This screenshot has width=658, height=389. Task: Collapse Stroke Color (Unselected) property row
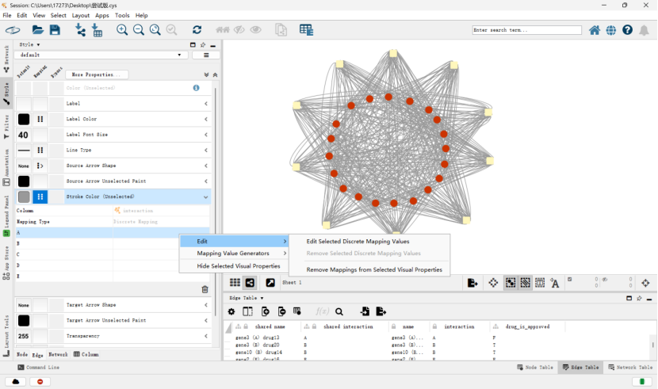click(x=206, y=196)
